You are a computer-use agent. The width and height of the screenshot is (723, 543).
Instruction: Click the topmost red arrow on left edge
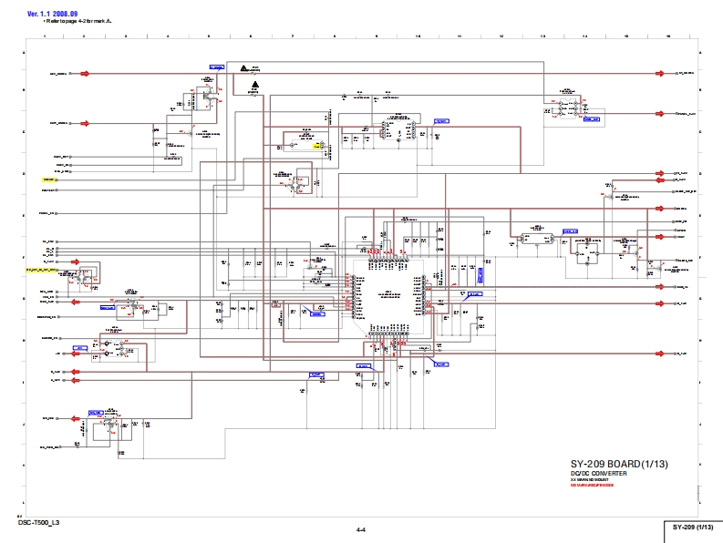pos(84,73)
